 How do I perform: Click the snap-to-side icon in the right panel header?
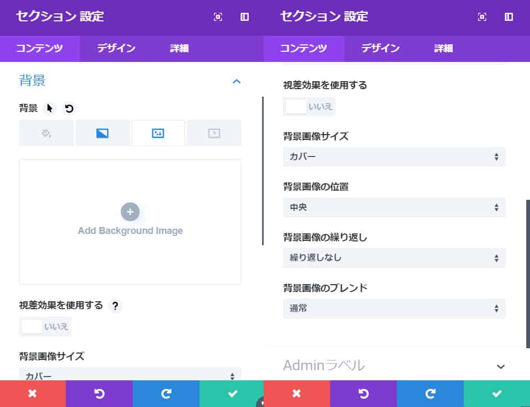click(x=509, y=17)
